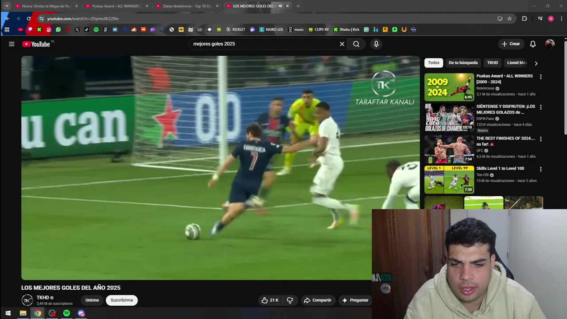The width and height of the screenshot is (567, 319).
Task: Click the Unirme button
Action: pos(92,300)
